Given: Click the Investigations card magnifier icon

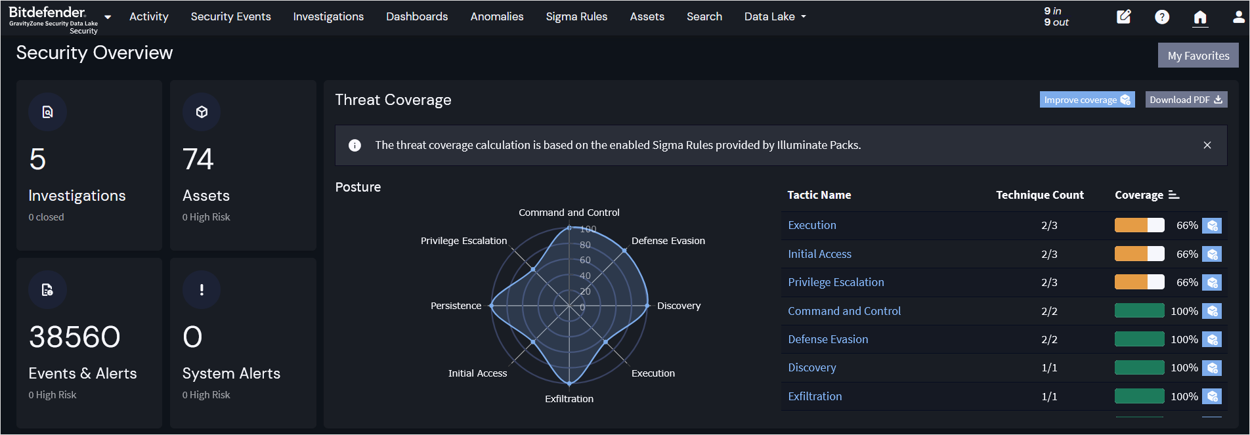Looking at the screenshot, I should click(x=47, y=112).
